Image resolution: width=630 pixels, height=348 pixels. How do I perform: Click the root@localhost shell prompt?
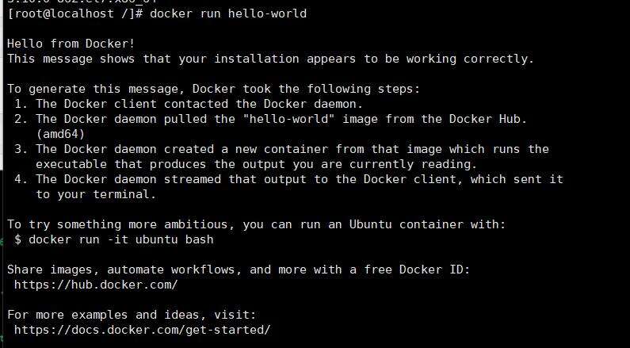[75, 13]
